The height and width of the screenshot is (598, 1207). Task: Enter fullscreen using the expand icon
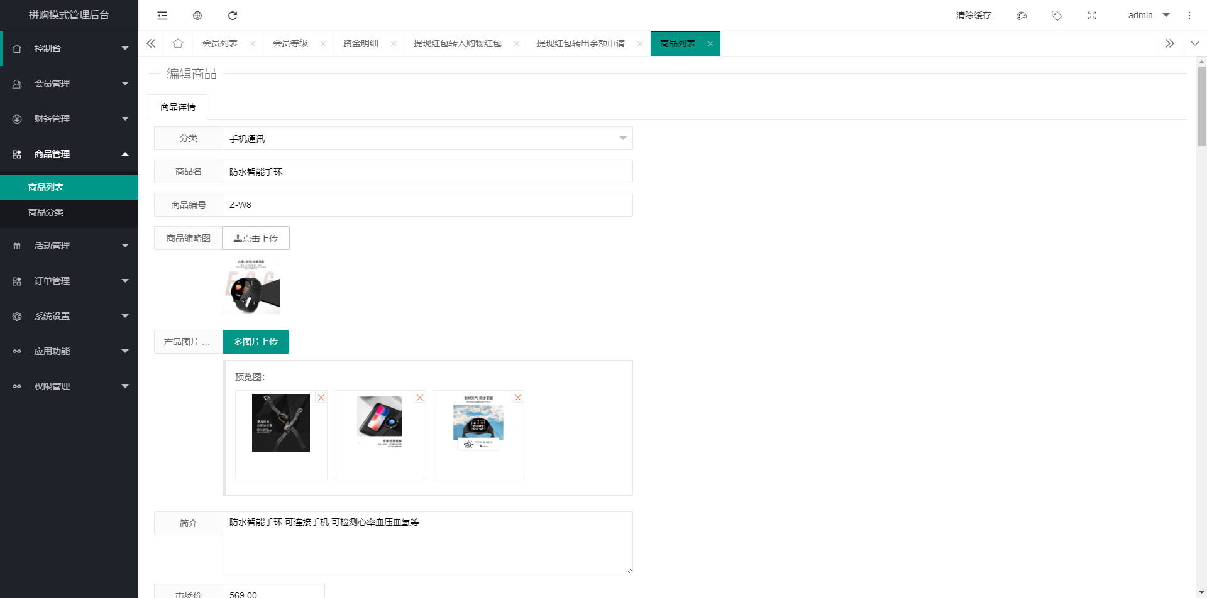click(1092, 16)
